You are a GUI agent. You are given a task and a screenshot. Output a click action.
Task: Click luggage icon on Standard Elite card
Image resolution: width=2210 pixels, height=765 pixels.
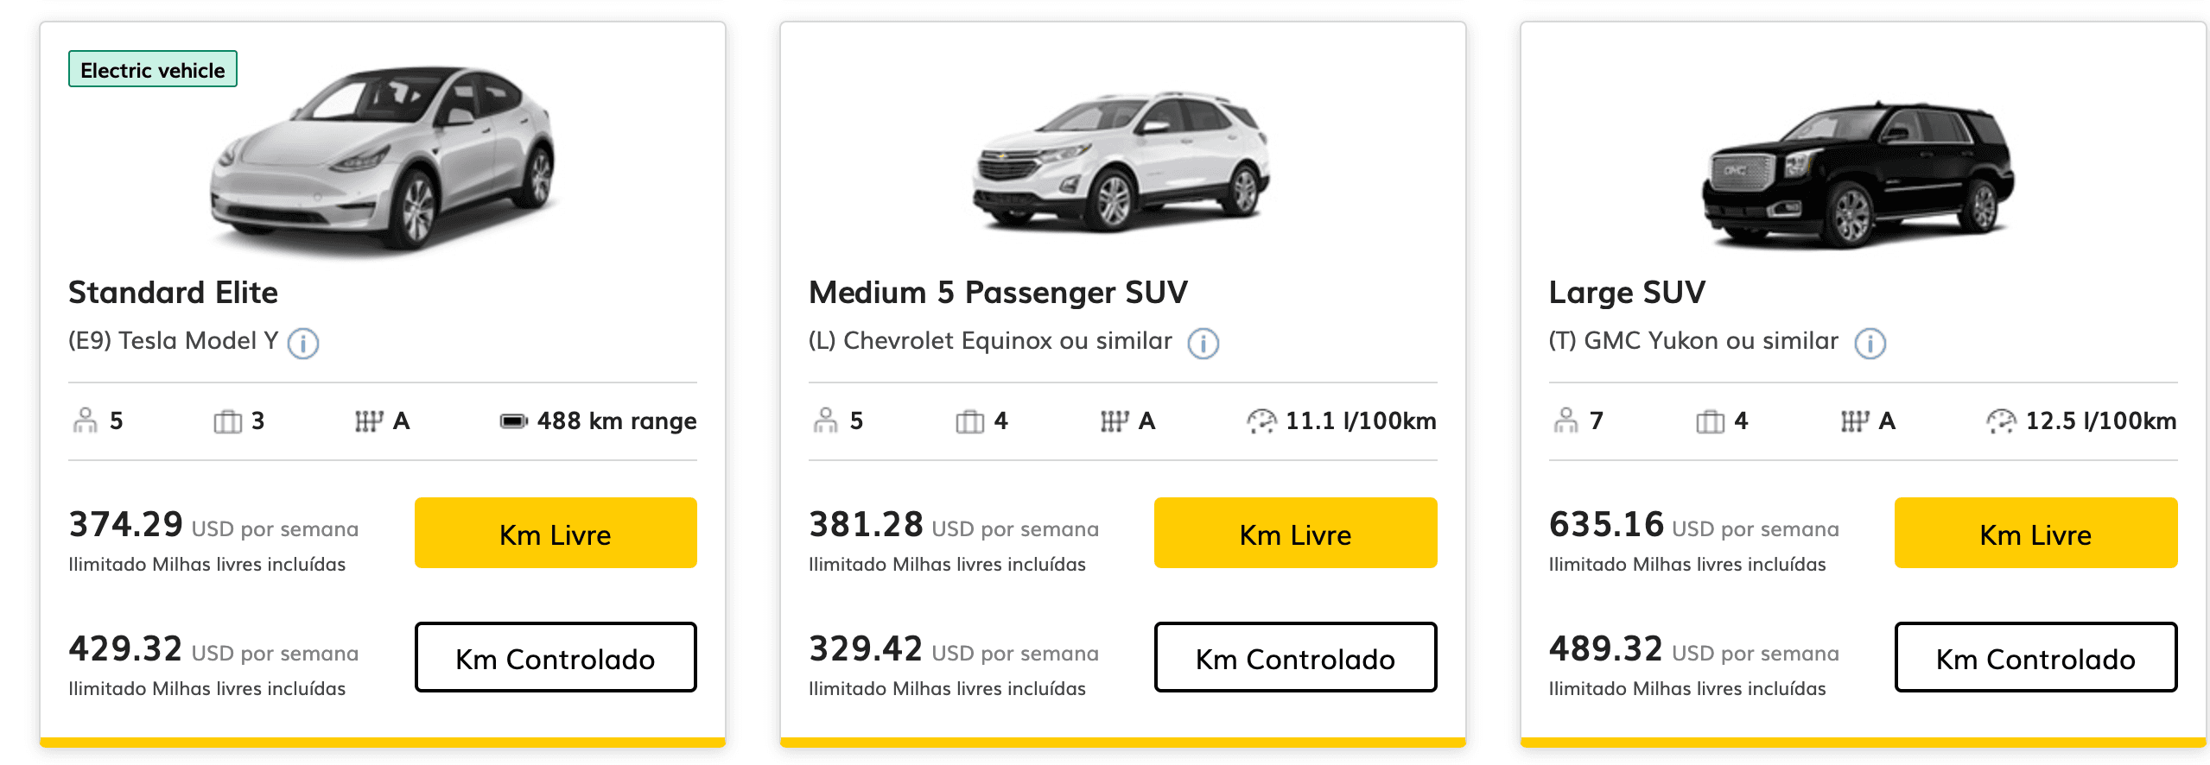point(228,421)
